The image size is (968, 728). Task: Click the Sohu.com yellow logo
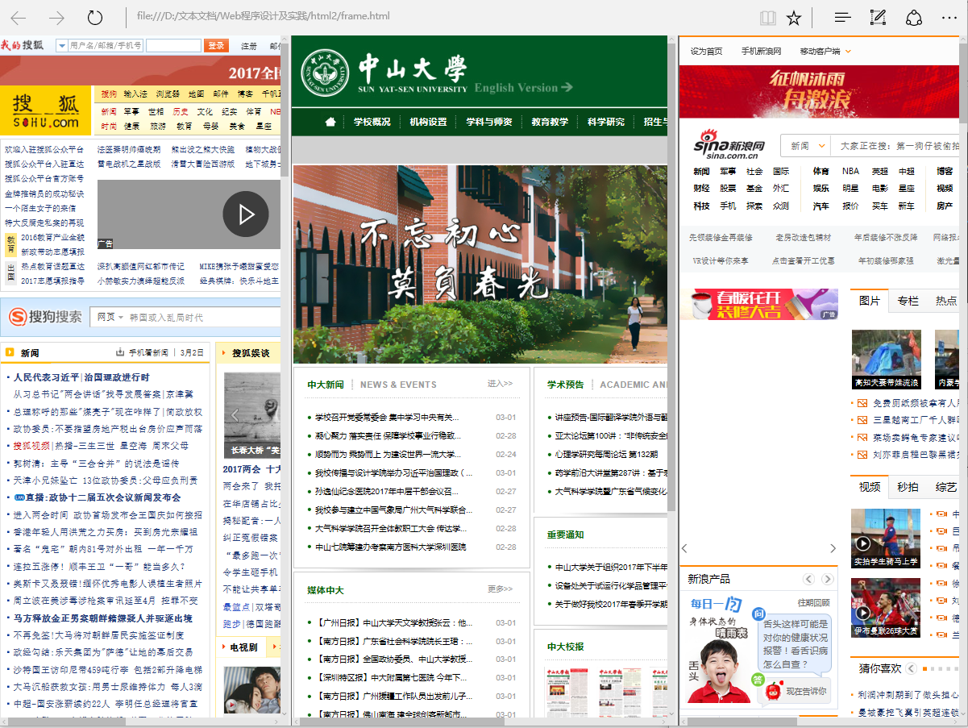click(46, 111)
